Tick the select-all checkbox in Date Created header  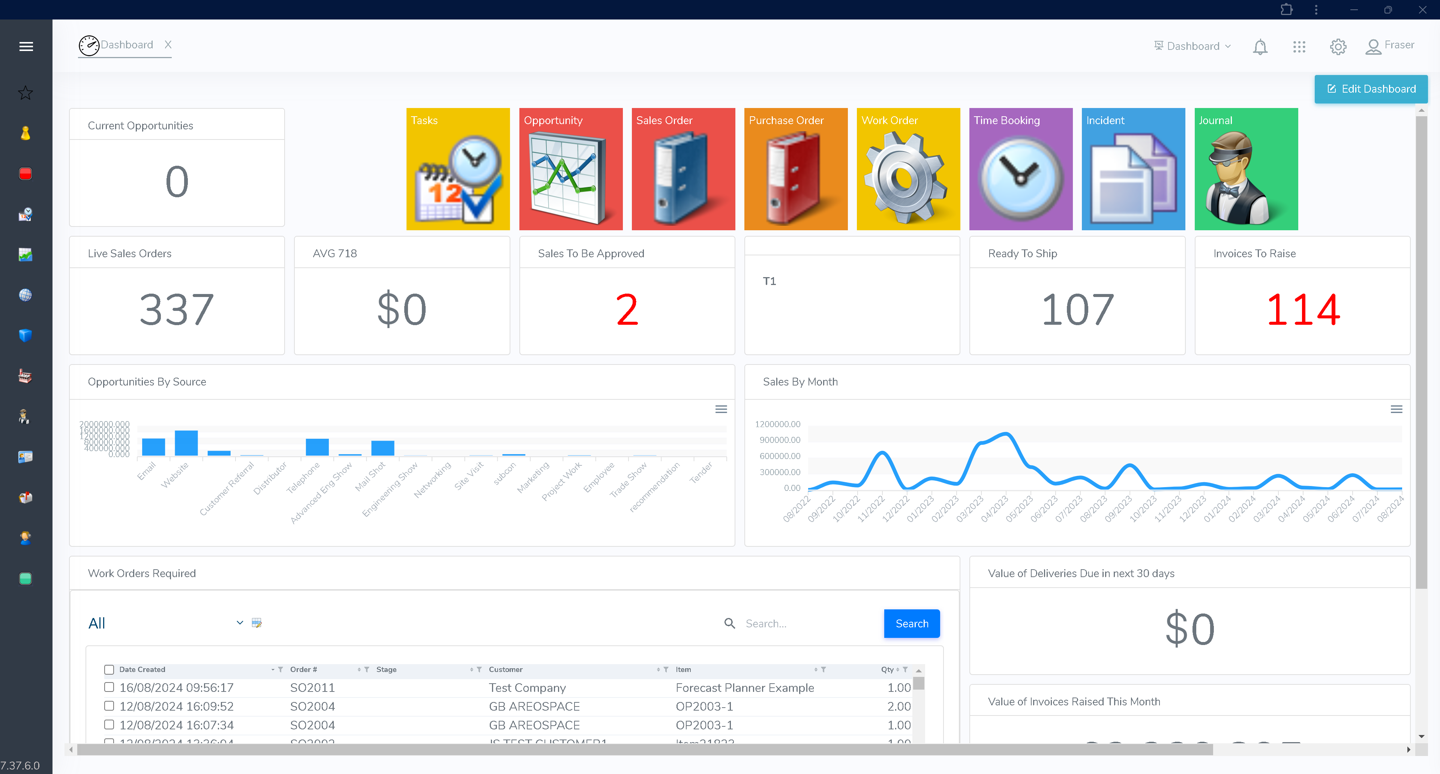coord(109,669)
